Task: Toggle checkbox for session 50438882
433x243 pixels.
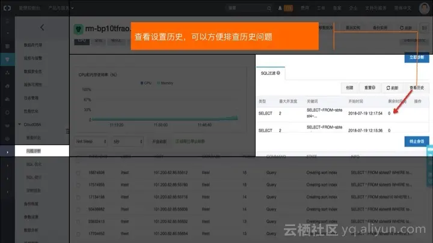Action: 78,209
